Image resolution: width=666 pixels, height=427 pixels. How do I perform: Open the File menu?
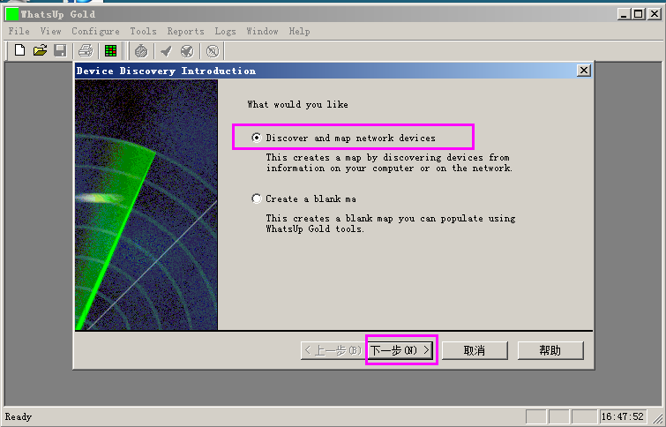[x=19, y=31]
